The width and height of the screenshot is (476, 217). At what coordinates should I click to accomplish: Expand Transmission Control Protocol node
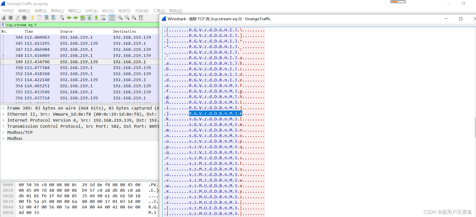point(3,126)
